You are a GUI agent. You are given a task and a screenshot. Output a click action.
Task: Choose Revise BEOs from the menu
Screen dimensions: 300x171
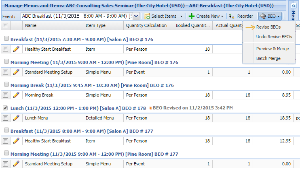click(268, 27)
